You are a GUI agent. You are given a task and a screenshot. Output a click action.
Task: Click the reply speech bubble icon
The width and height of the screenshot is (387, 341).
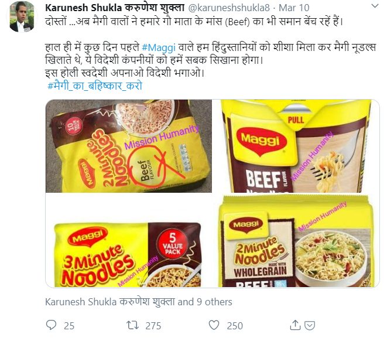(51, 325)
